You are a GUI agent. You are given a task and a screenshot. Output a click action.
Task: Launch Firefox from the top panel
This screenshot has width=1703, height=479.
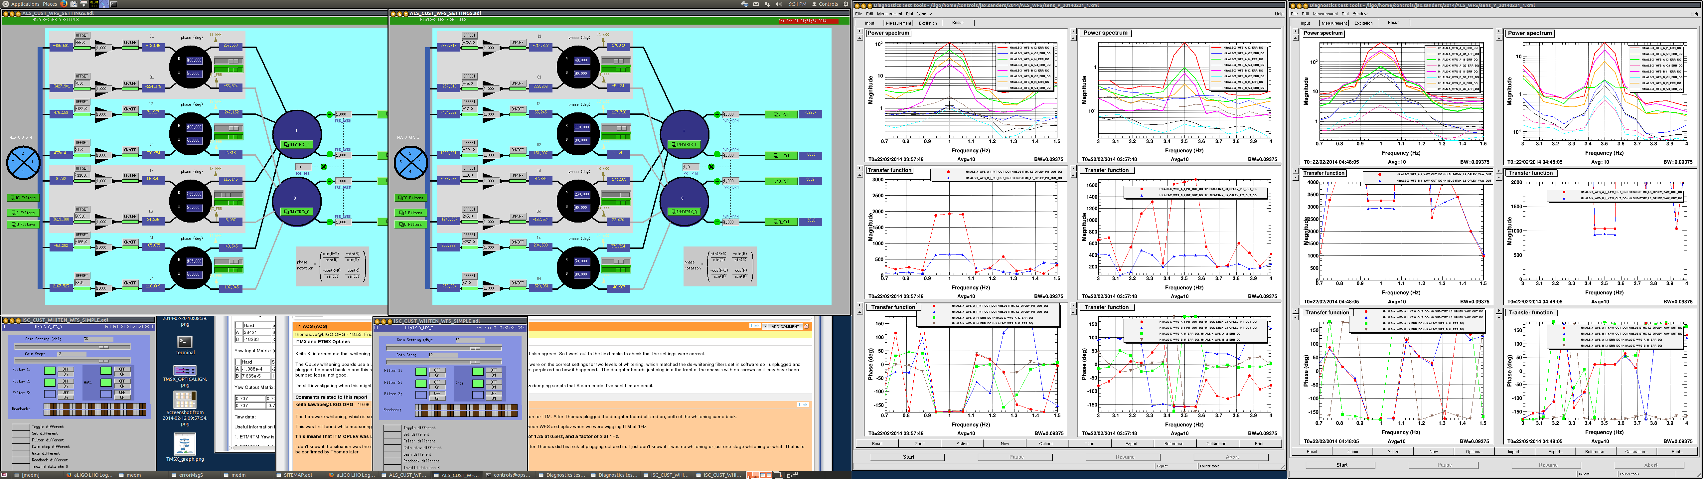tap(64, 4)
